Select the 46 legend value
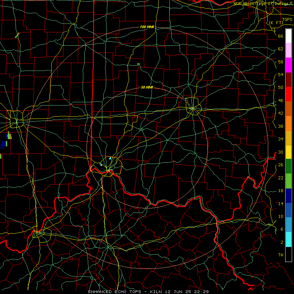This screenshot has height=294, width=294. coord(281,101)
